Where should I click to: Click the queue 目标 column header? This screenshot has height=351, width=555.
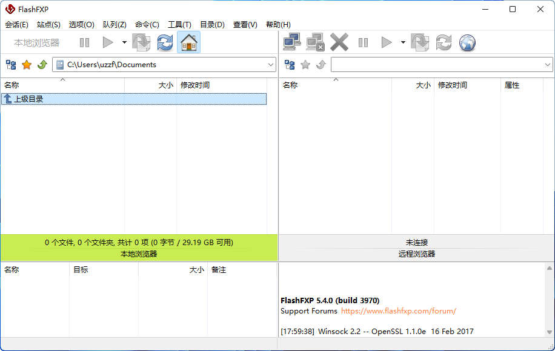tap(104, 270)
